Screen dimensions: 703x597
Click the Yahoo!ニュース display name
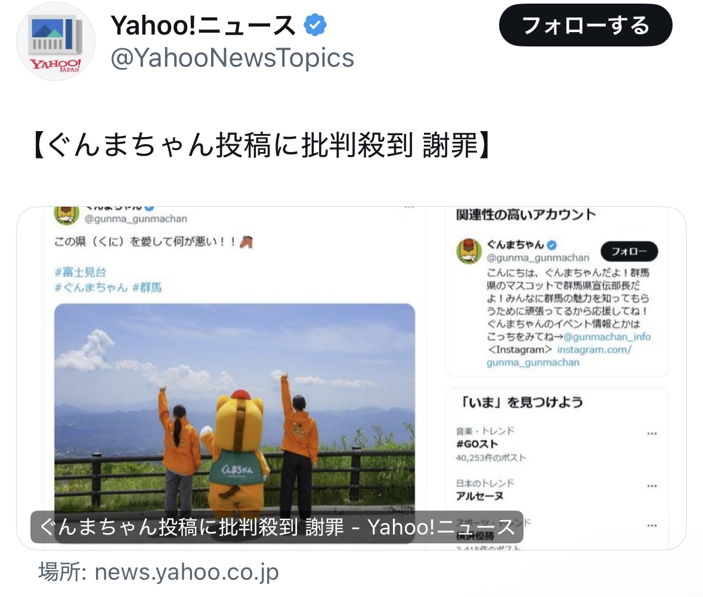pos(203,26)
